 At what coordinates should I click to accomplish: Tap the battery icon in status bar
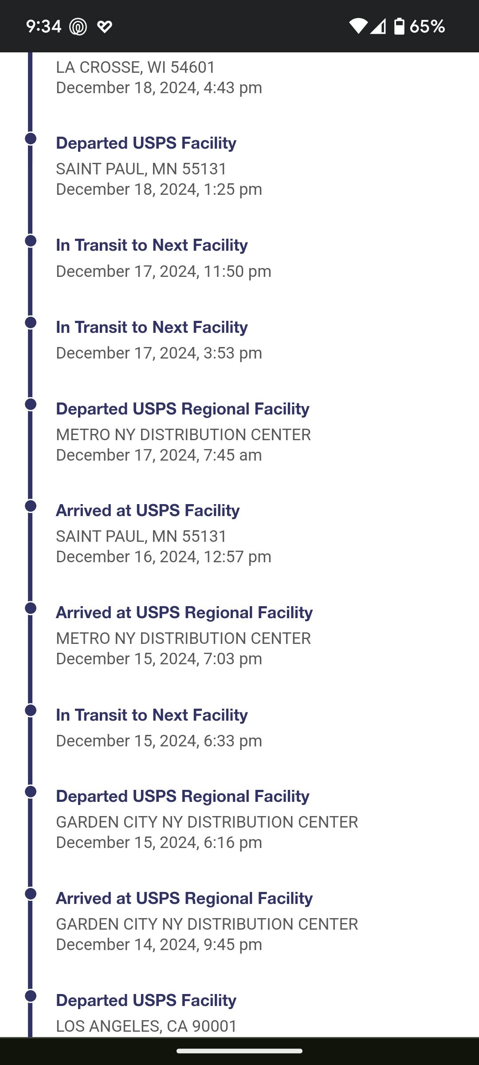point(399,26)
